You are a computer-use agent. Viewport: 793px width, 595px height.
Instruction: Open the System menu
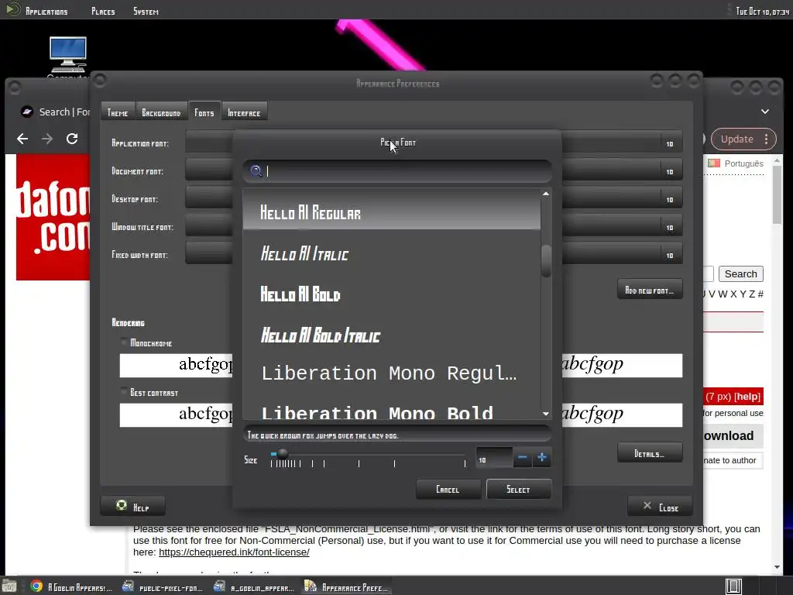pos(146,11)
